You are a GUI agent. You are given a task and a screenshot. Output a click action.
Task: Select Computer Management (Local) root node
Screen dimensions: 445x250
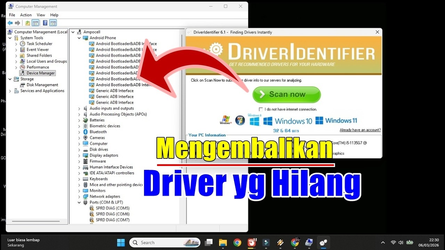(41, 32)
